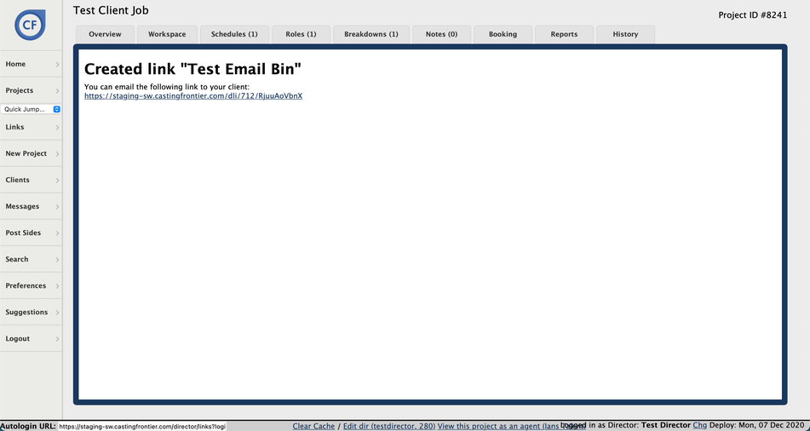Select the Roles (1) tab
This screenshot has height=431, width=810.
(301, 34)
